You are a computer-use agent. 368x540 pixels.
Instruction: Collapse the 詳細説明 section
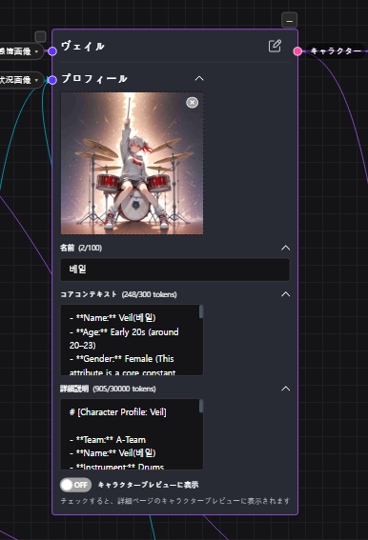[x=286, y=389]
